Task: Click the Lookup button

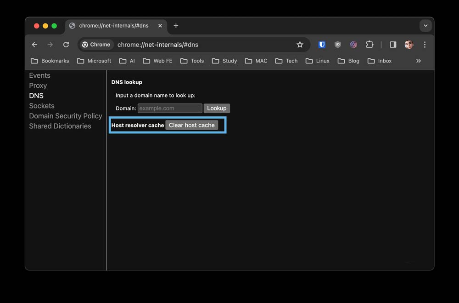Action: [x=217, y=108]
